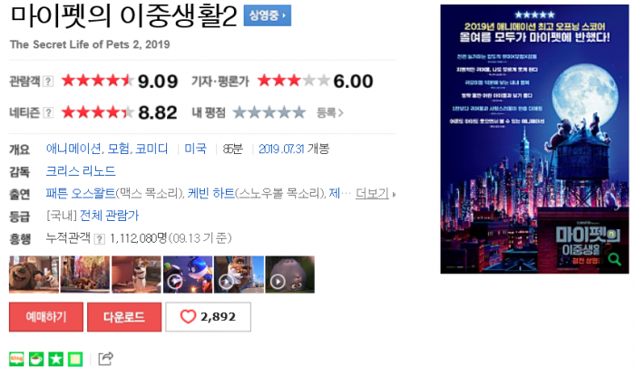This screenshot has width=635, height=375.
Task: Open the 애니메이션 genre link
Action: click(x=73, y=149)
